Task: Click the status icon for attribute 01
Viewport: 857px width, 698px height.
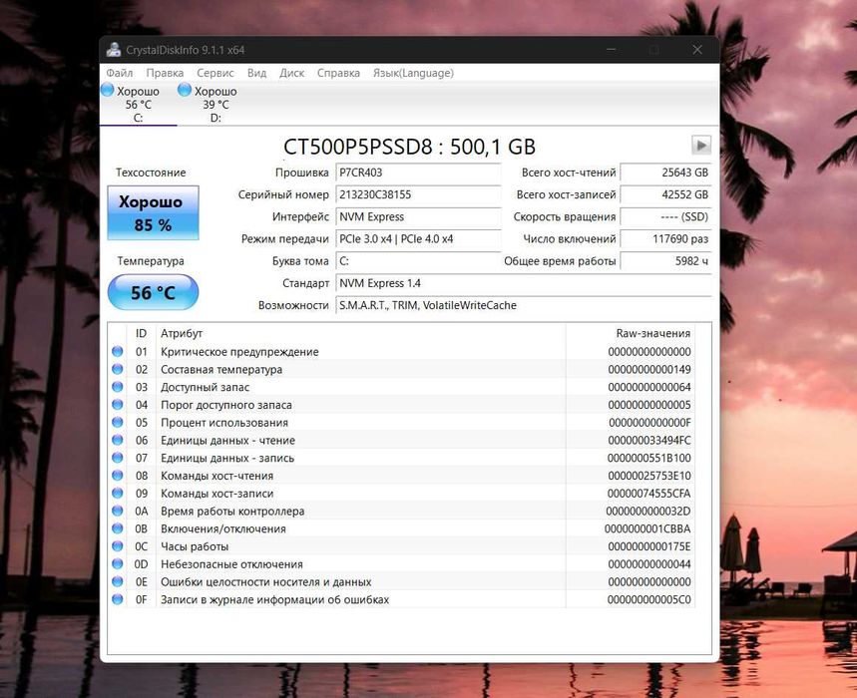Action: coord(118,351)
